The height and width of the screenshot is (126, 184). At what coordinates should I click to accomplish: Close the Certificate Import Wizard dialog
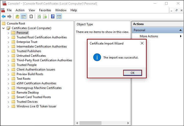[x=142, y=43]
